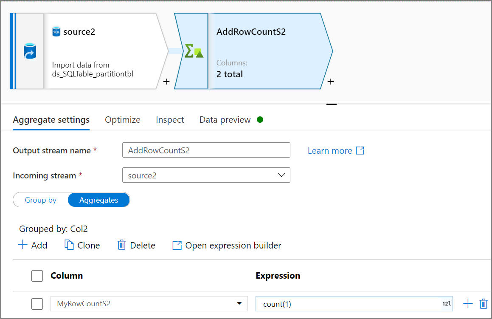The height and width of the screenshot is (319, 492).
Task: Click the aggregate sigma transformation icon
Action: [x=193, y=51]
